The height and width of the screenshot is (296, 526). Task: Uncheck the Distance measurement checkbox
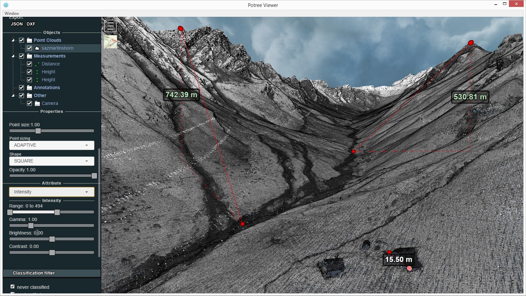[x=30, y=64]
